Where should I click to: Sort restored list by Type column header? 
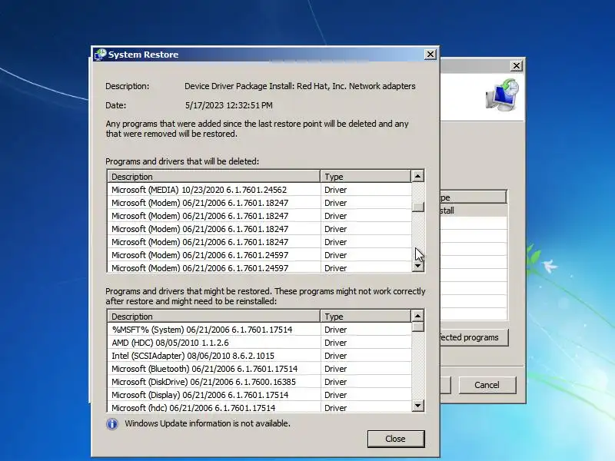(x=366, y=317)
